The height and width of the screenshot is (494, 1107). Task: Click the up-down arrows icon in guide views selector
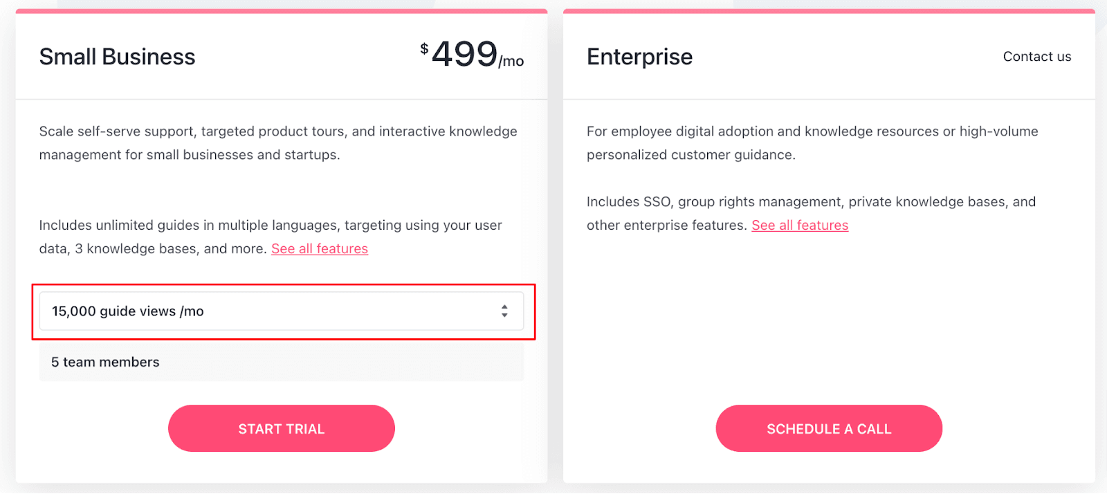click(x=504, y=311)
